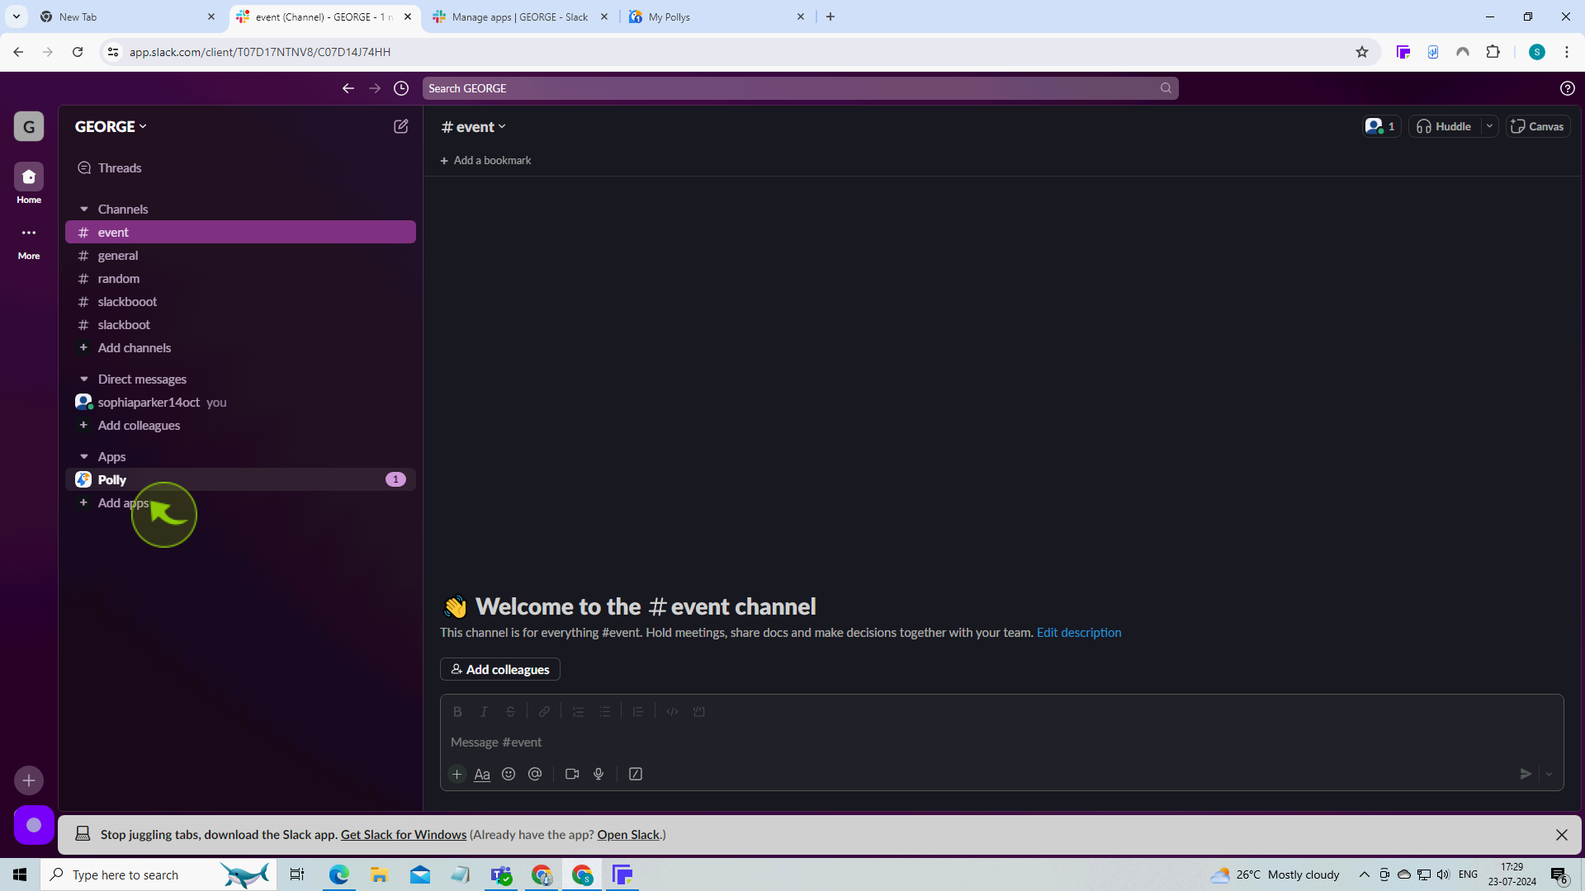Image resolution: width=1585 pixels, height=891 pixels.
Task: Record a video clip icon
Action: coord(572,774)
